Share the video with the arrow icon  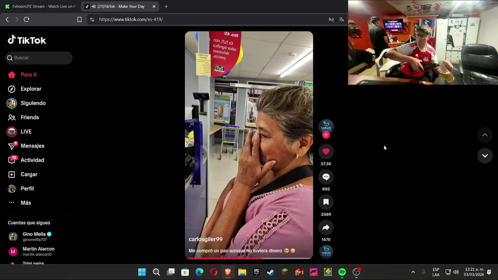coord(326,227)
